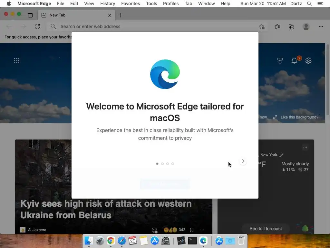This screenshot has height=248, width=330.
Task: Open the notifications bell with badge
Action: [294, 61]
